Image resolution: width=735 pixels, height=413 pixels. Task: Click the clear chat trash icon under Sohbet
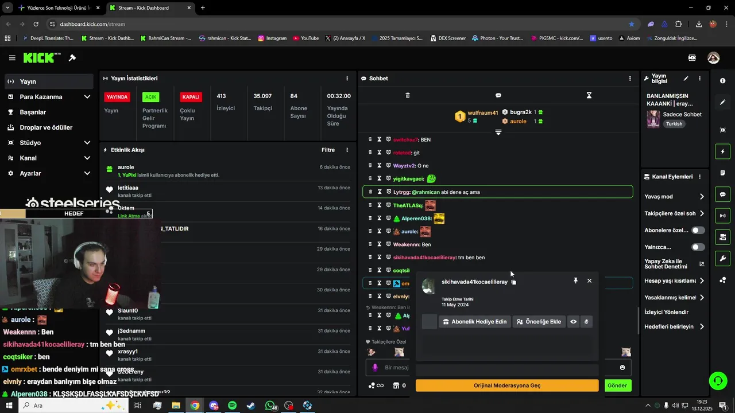click(x=408, y=95)
